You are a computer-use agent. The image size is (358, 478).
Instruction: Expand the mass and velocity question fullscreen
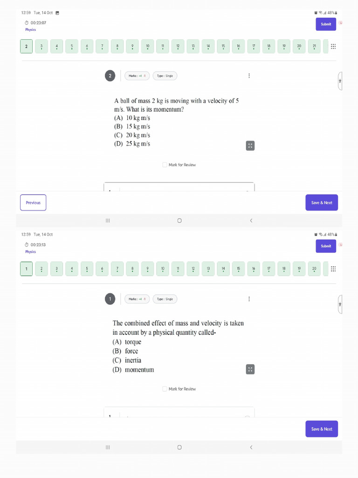pyautogui.click(x=250, y=369)
